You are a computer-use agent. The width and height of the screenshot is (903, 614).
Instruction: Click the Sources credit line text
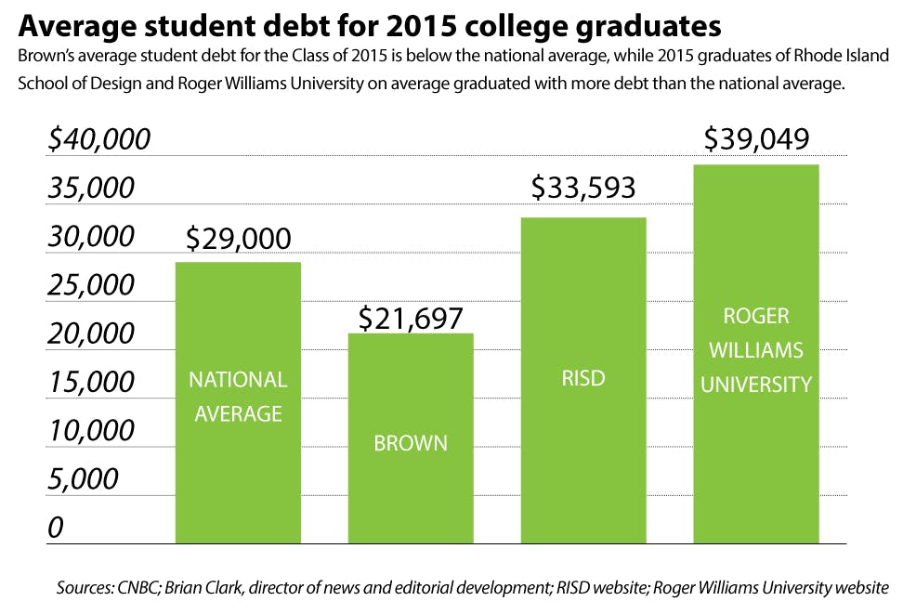[473, 587]
